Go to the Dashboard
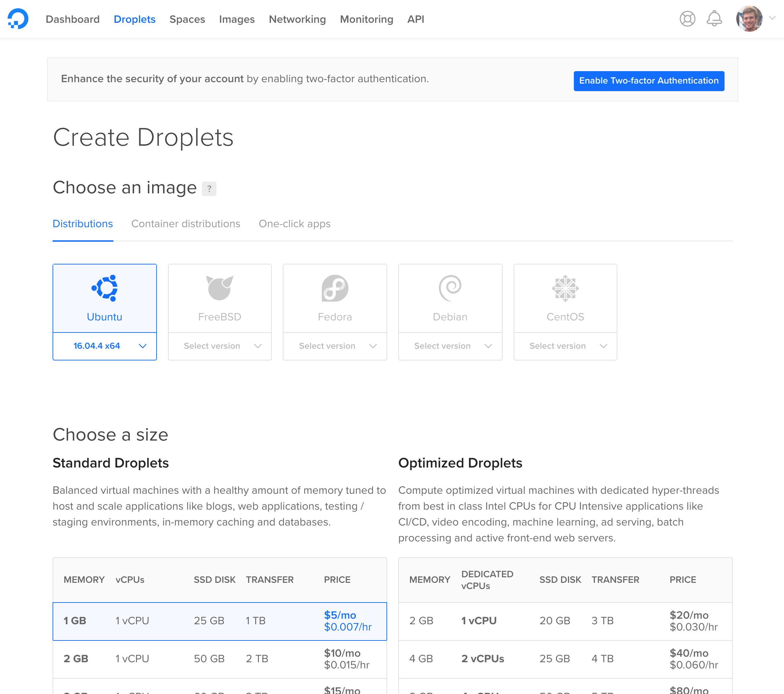 pos(73,19)
